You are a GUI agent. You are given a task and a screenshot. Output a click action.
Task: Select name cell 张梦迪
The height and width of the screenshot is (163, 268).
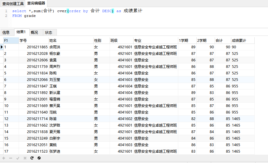(x=71, y=151)
